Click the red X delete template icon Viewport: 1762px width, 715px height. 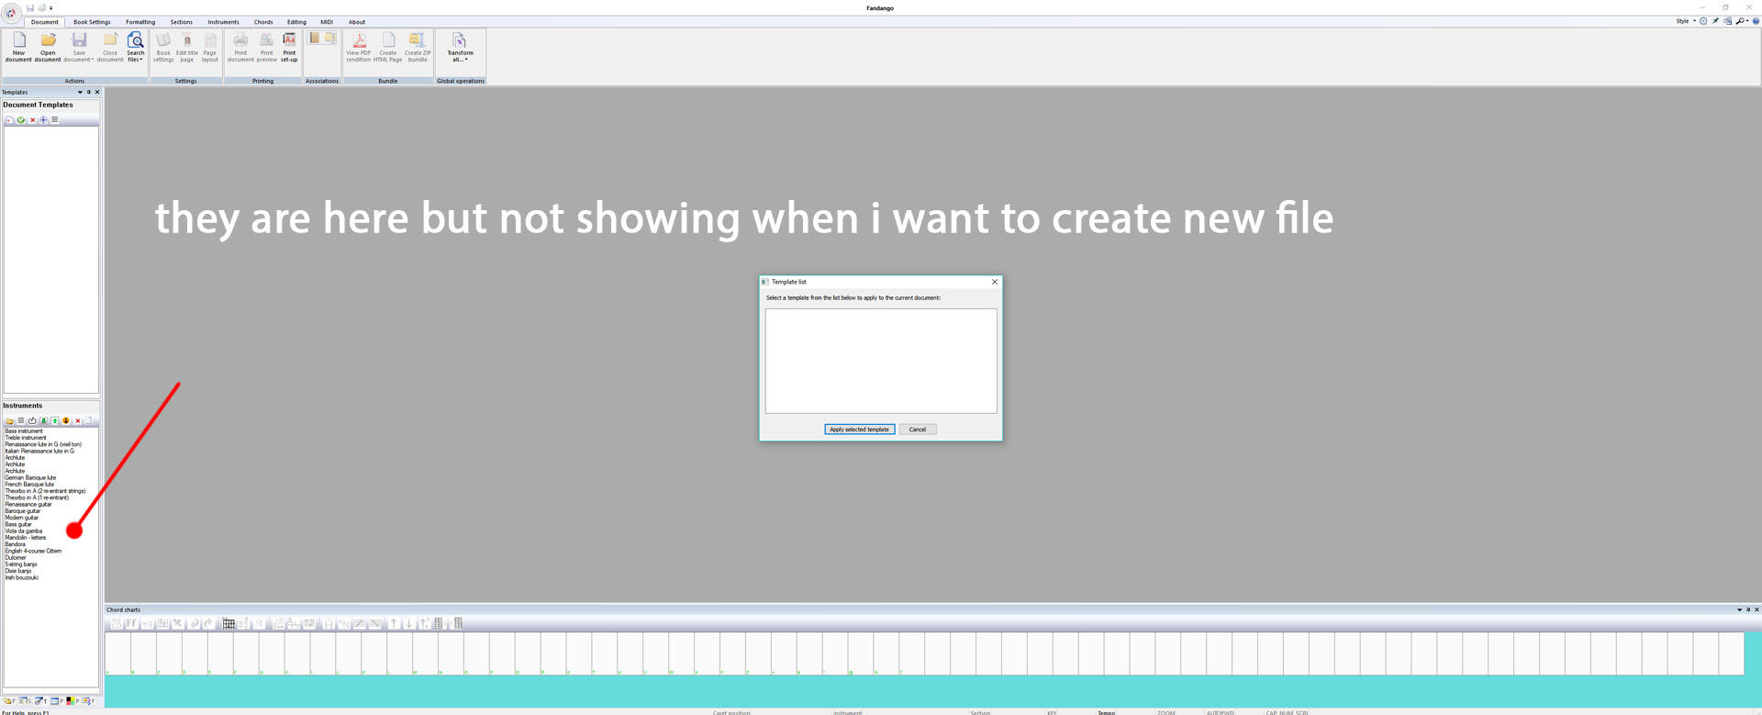pyautogui.click(x=33, y=120)
